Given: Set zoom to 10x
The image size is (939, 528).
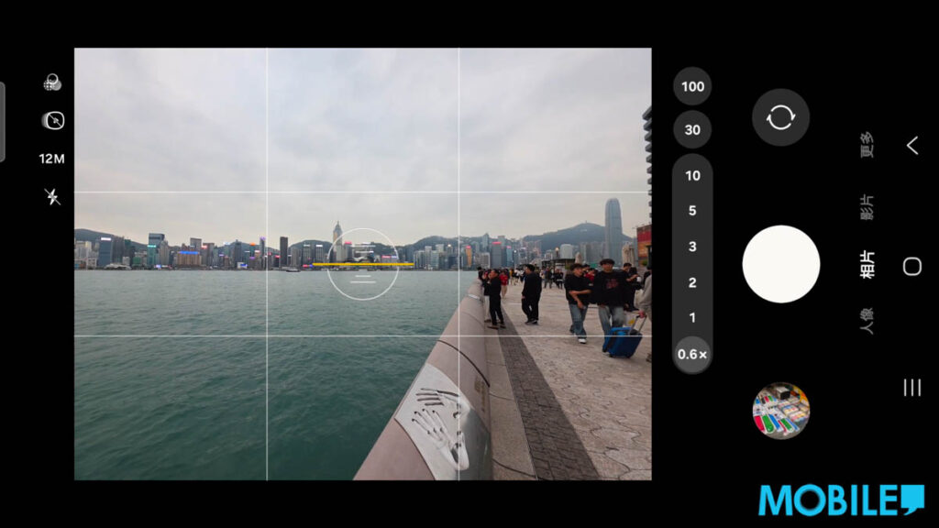Looking at the screenshot, I should tap(692, 176).
